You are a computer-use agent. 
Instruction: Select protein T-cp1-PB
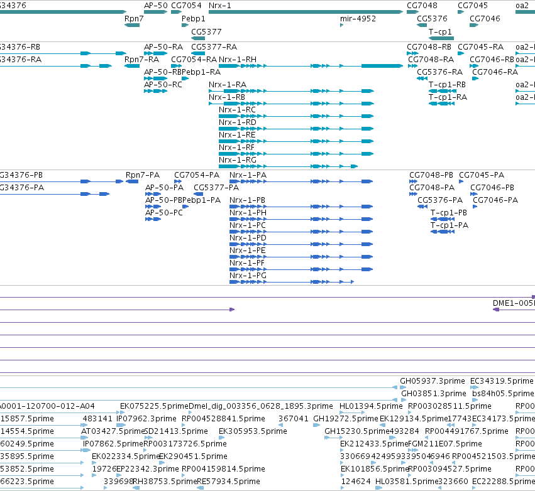coord(449,213)
